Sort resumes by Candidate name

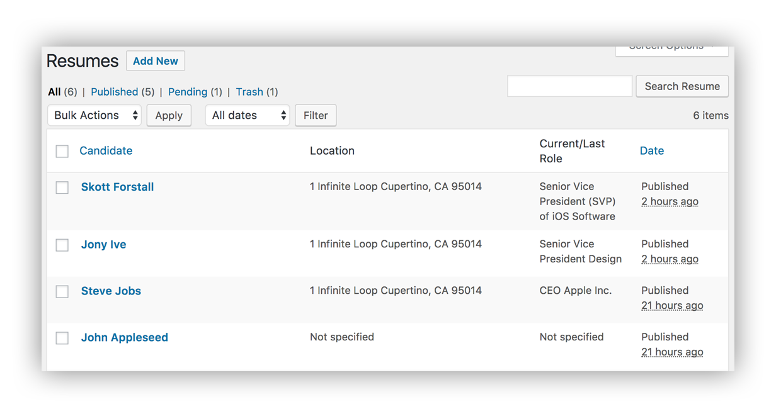coord(105,151)
